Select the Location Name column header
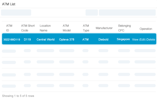The width and height of the screenshot is (157, 101). (x=45, y=28)
